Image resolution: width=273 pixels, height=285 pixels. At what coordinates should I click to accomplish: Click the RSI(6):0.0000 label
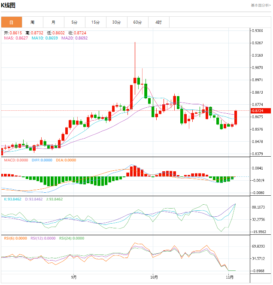point(15,239)
